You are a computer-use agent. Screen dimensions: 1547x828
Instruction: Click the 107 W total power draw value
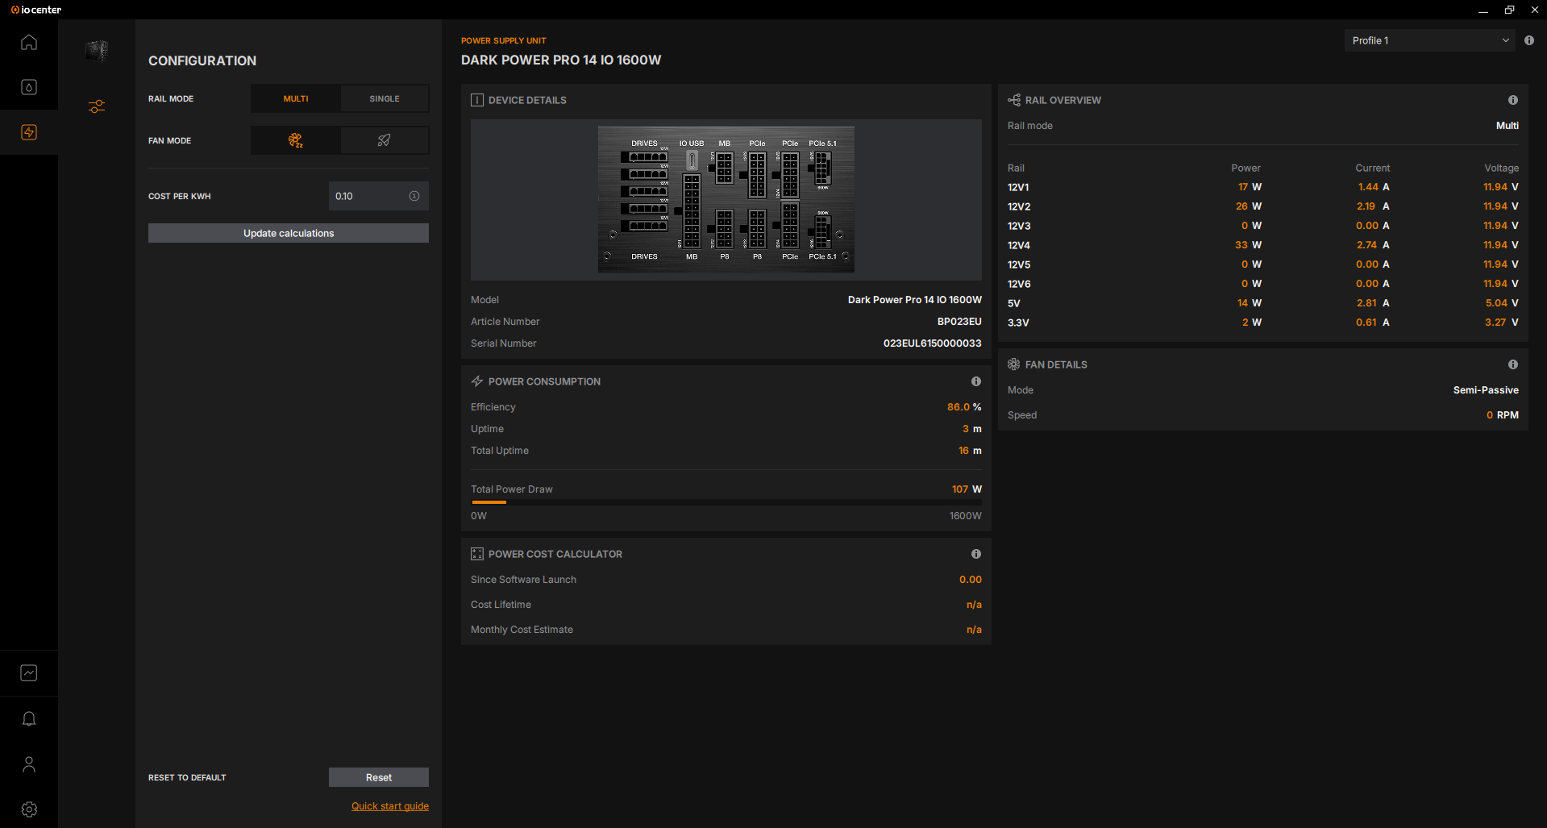pyautogui.click(x=967, y=489)
